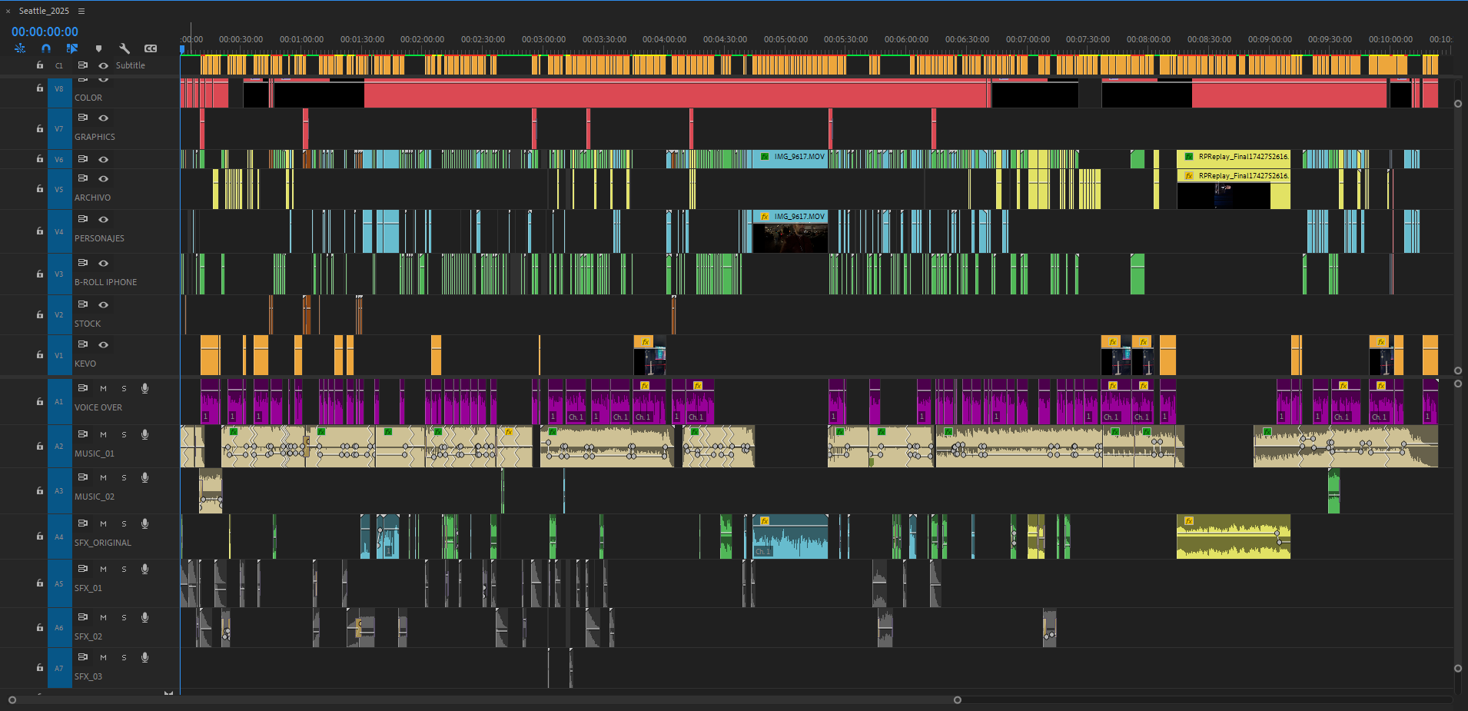
Task: Click the horizontal zoom scrollbar at the bottom
Action: point(484,700)
